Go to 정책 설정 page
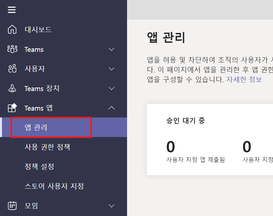Image resolution: width=273 pixels, height=216 pixels. click(x=39, y=166)
